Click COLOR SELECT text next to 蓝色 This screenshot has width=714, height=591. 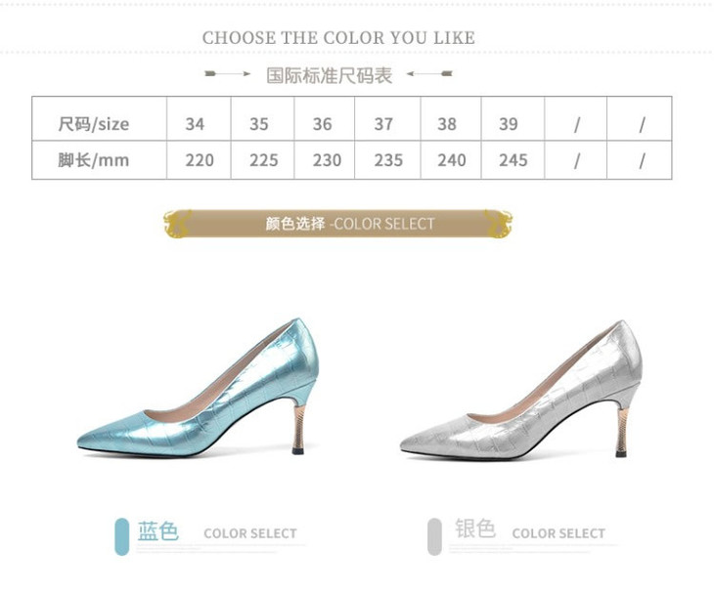[x=249, y=534]
